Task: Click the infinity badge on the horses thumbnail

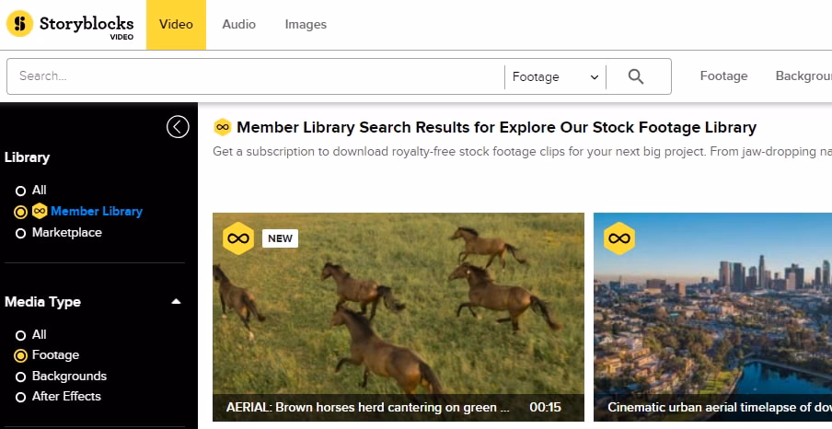Action: tap(238, 238)
